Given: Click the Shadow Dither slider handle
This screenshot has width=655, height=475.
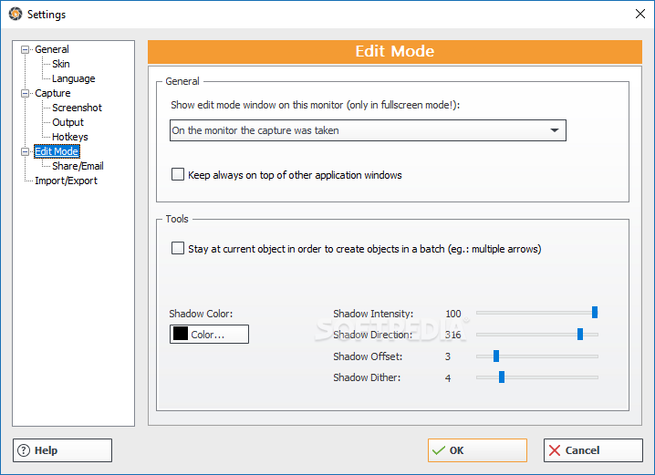Looking at the screenshot, I should coord(501,377).
